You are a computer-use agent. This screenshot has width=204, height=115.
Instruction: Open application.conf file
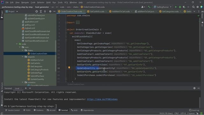click(31, 22)
